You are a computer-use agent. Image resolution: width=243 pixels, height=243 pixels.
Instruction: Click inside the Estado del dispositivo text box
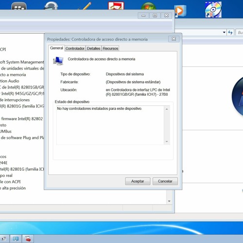(110, 125)
